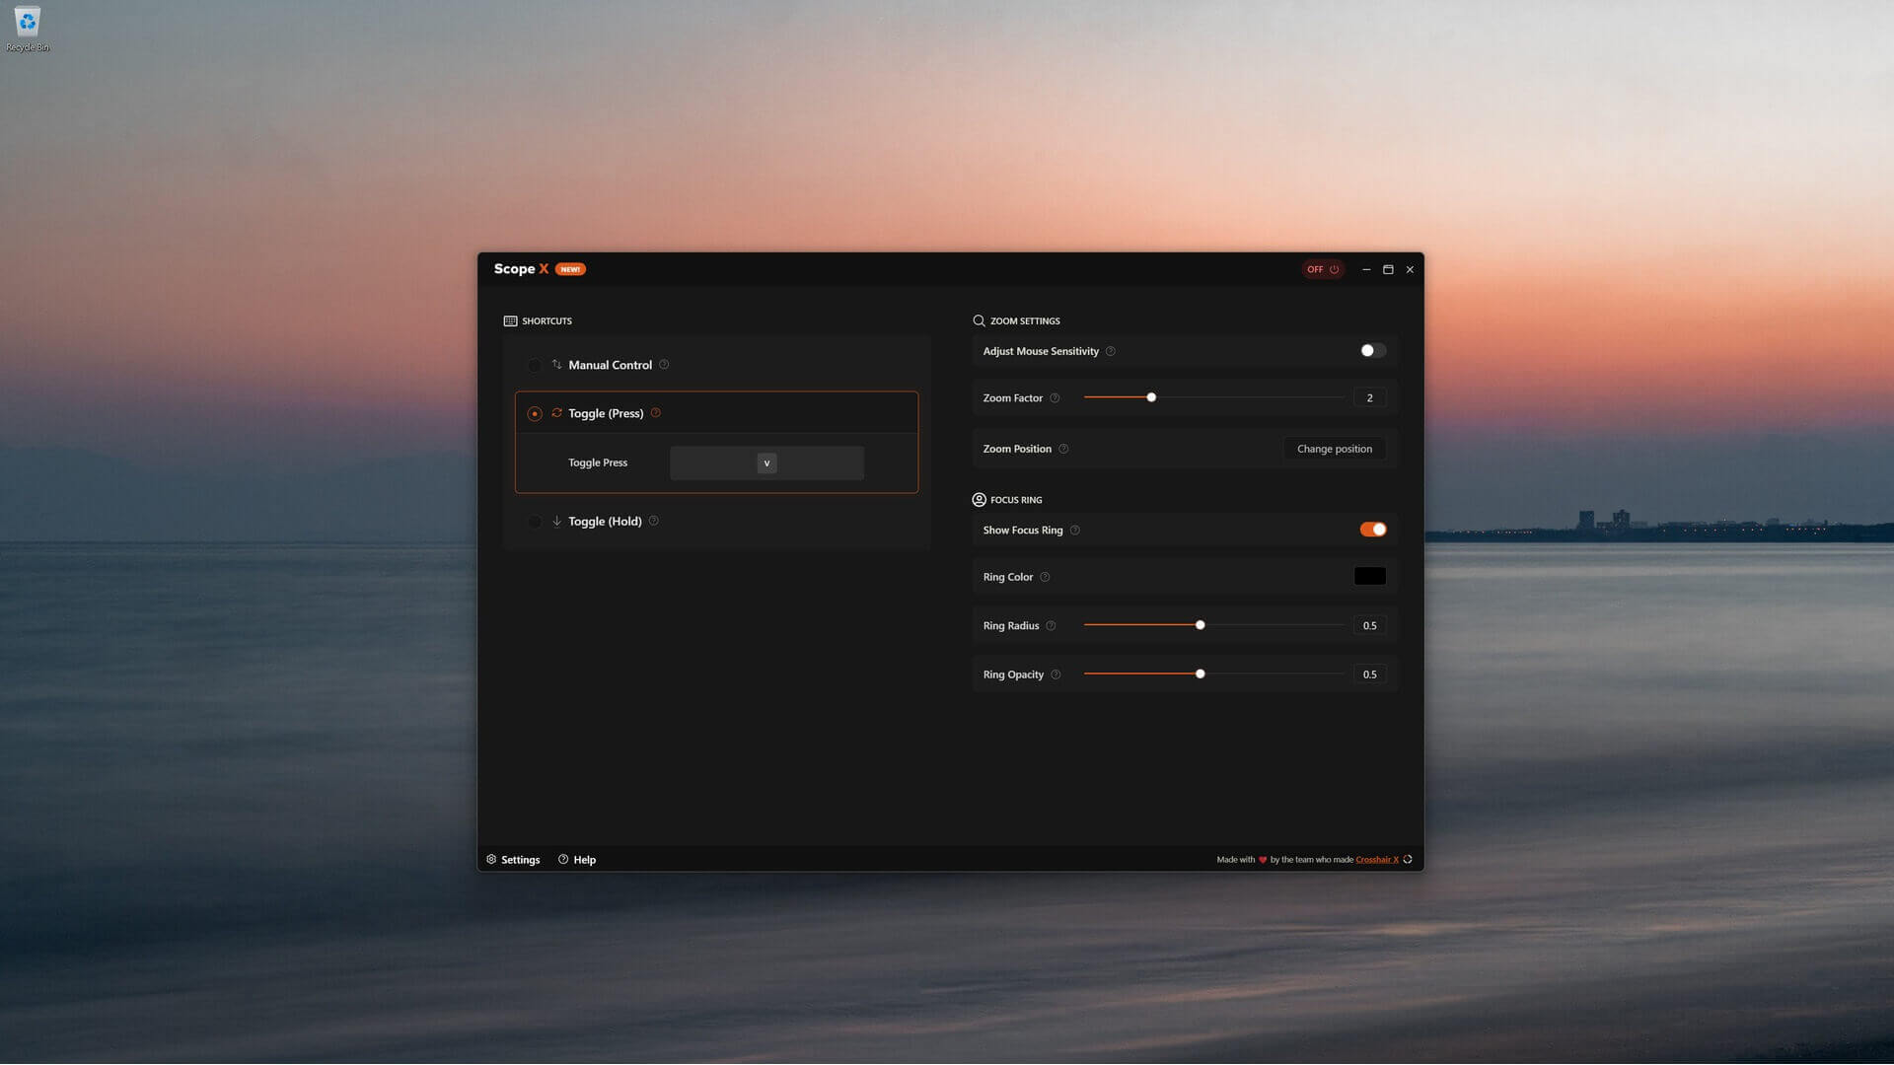Select the Manual Control radio button

535,365
